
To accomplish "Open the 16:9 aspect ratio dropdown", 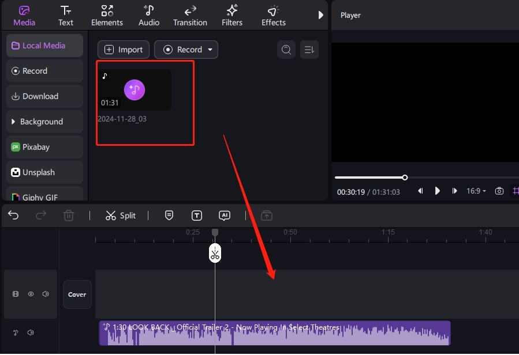I will 476,191.
